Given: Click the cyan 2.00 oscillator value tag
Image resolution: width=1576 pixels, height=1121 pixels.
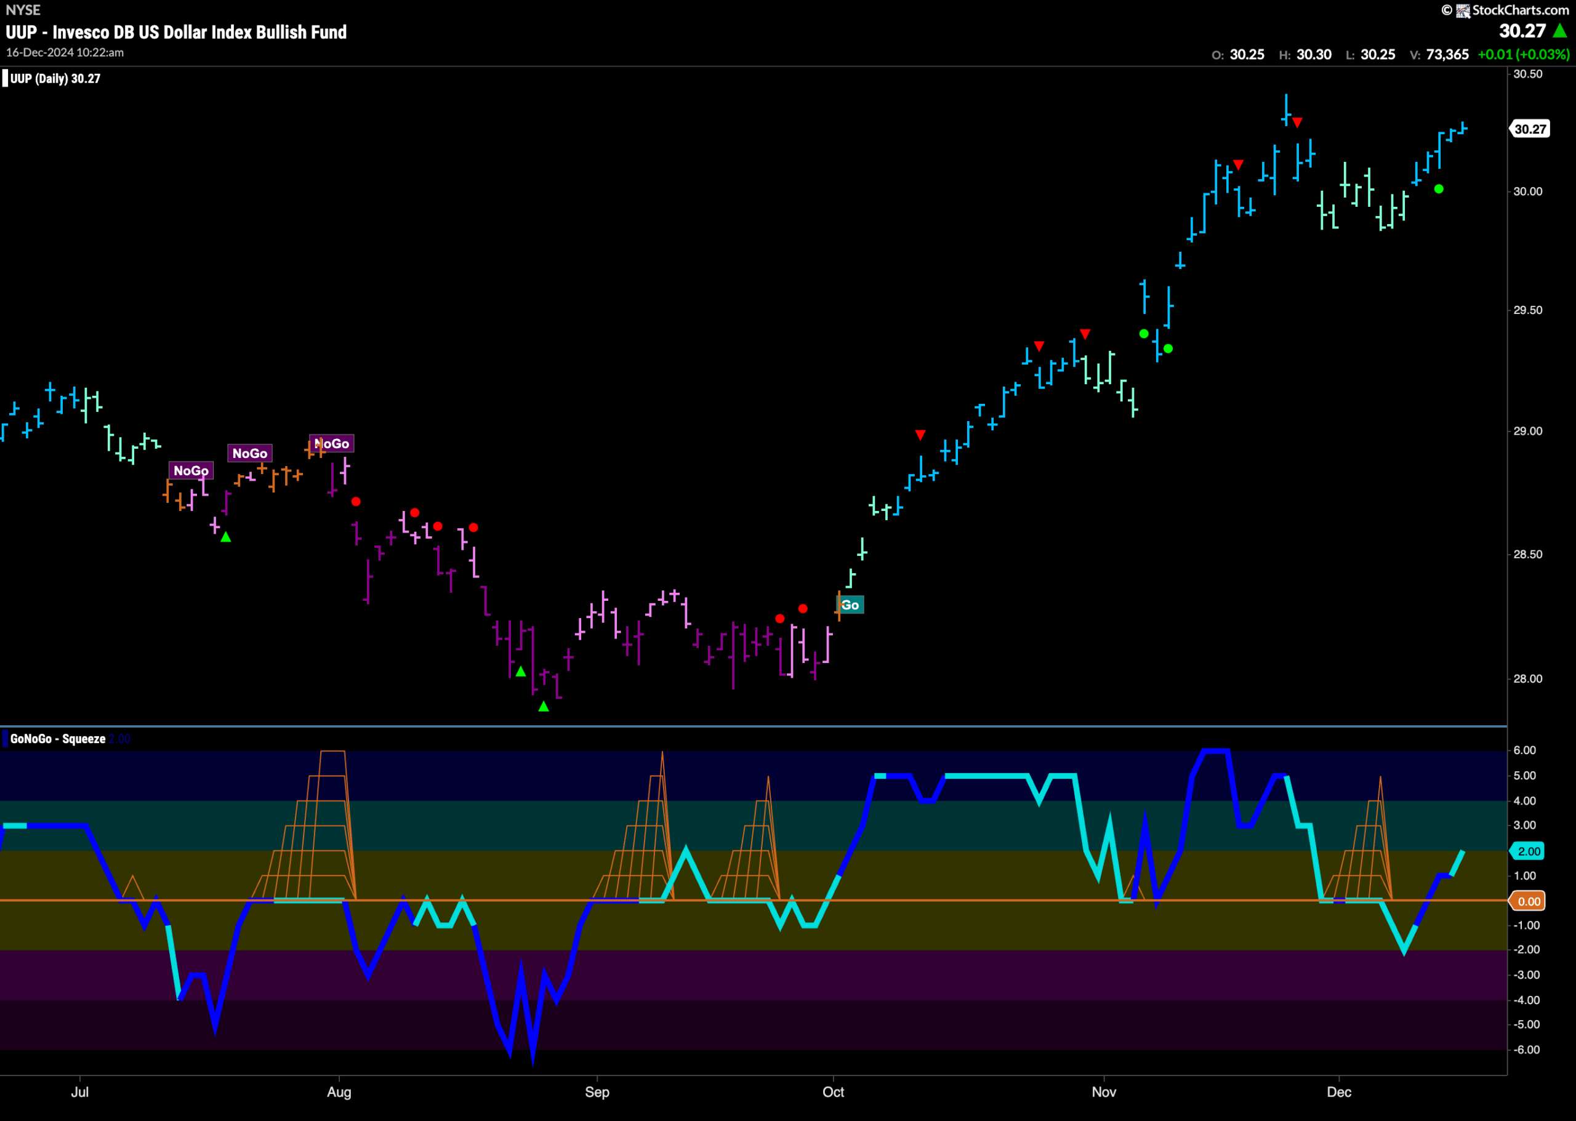Looking at the screenshot, I should [1529, 851].
